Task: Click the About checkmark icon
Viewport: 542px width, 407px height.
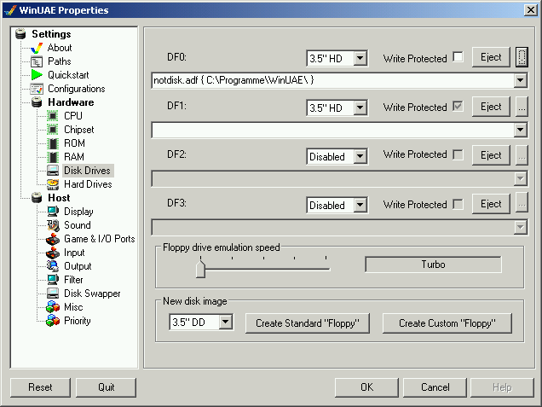Action: pyautogui.click(x=37, y=48)
